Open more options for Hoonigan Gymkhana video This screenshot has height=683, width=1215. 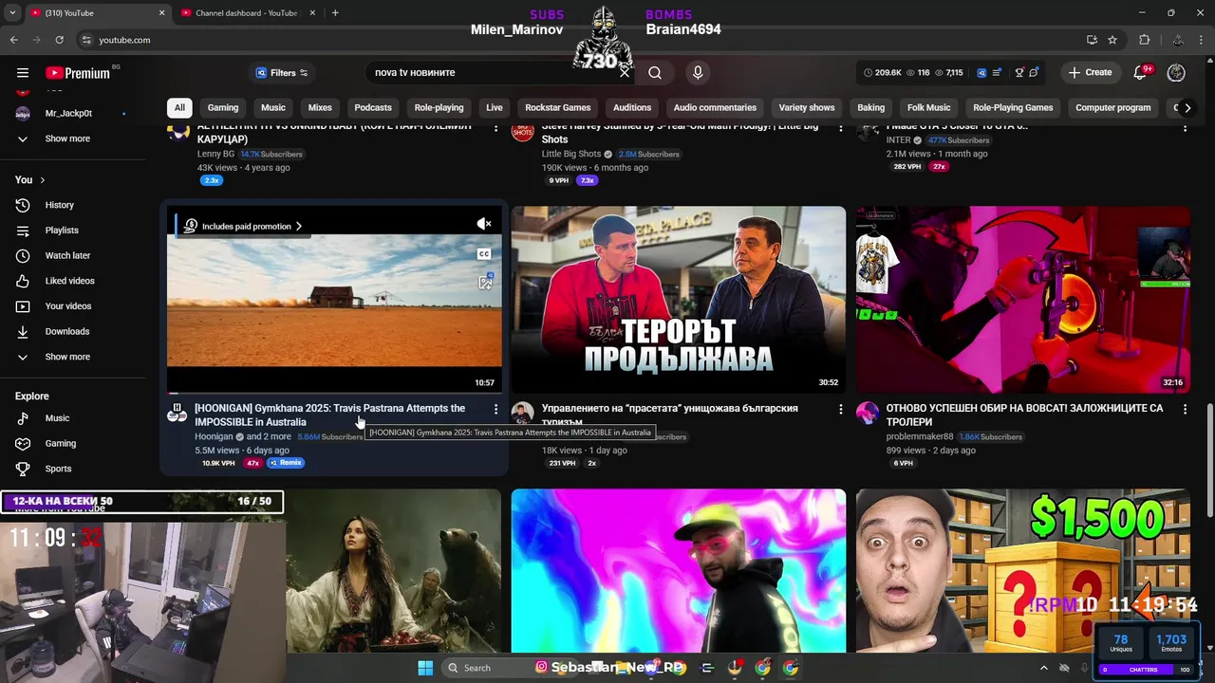495,409
